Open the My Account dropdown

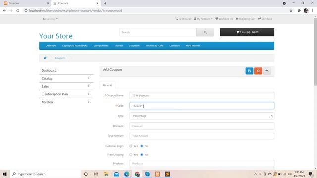[x=203, y=19]
